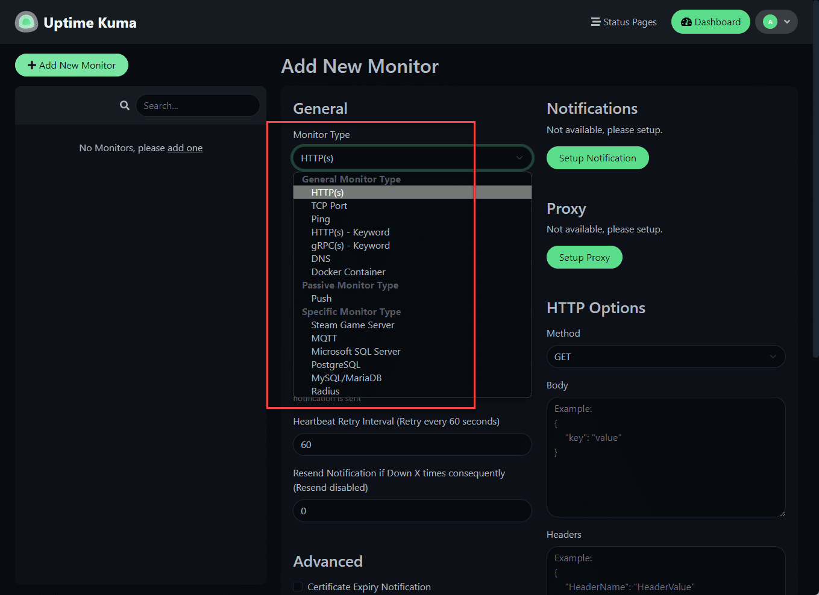Click Add New Monitor button
The width and height of the screenshot is (819, 595).
[72, 65]
